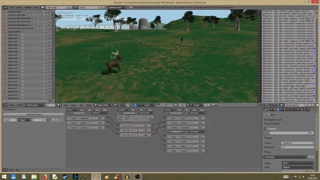Toggle the Controllers Sel checkbox

[x=130, y=110]
